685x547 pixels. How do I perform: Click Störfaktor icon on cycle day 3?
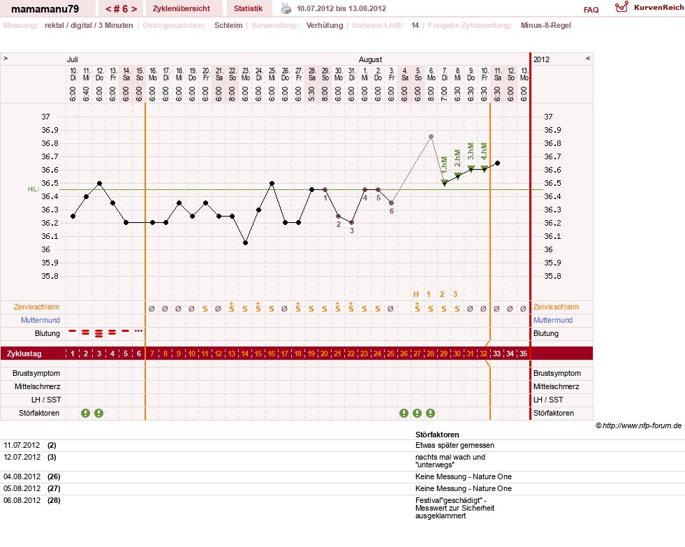tap(98, 413)
